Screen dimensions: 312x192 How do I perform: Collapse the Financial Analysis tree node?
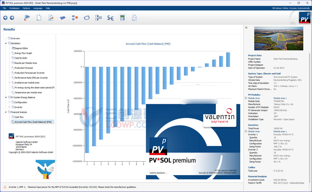[6, 112]
